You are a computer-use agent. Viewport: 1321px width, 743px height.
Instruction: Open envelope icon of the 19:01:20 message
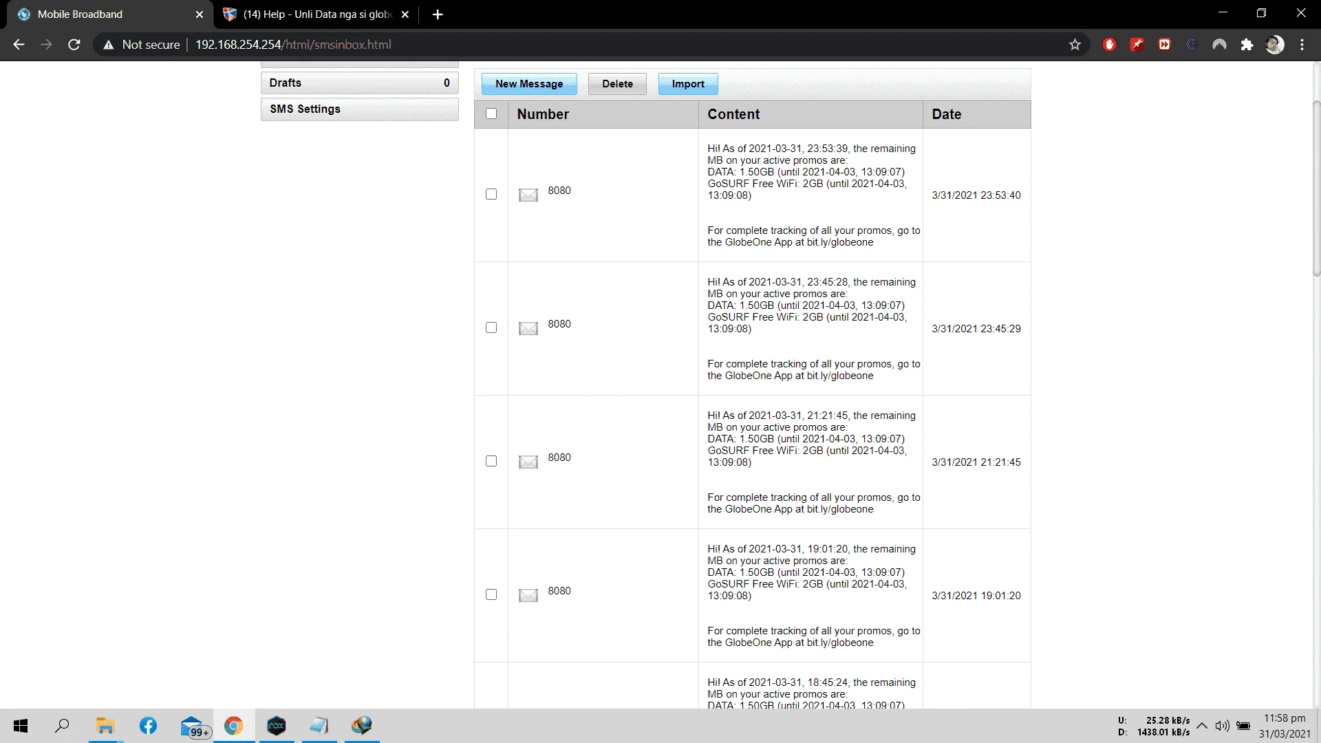(528, 595)
